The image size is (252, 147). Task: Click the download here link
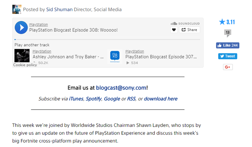pos(161,99)
